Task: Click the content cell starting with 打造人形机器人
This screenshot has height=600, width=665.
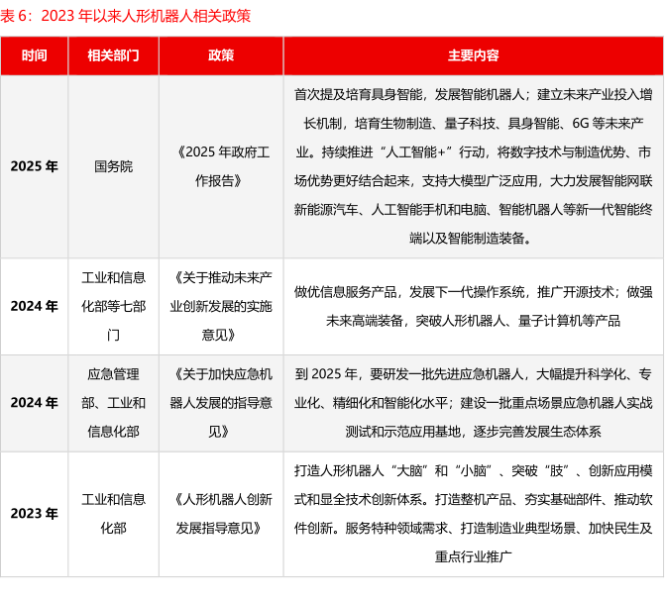Action: click(473, 513)
